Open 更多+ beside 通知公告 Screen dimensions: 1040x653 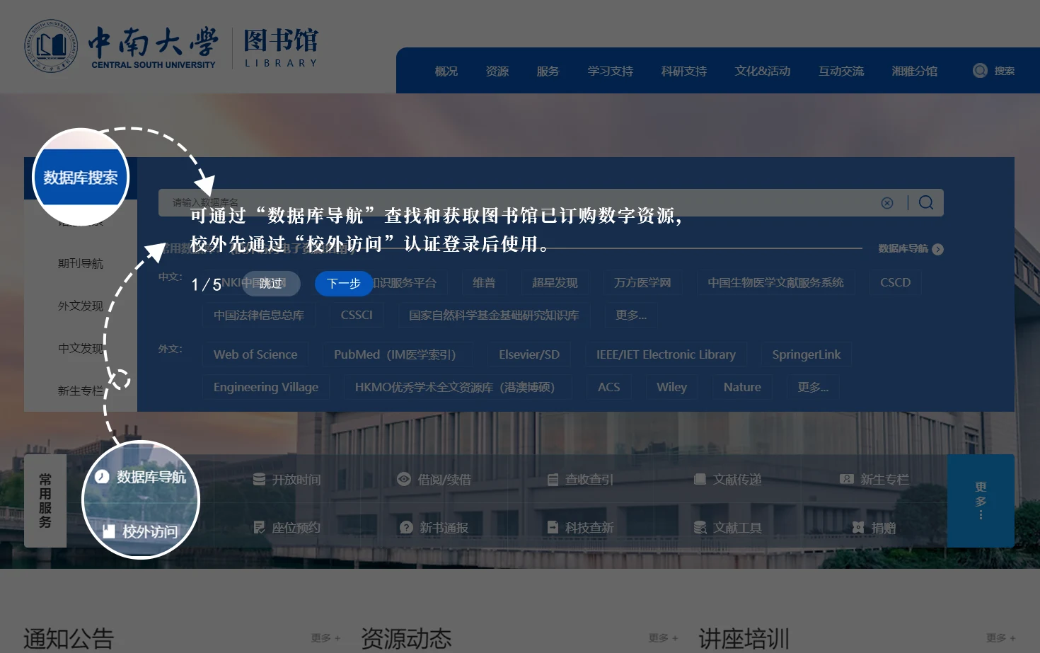325,638
